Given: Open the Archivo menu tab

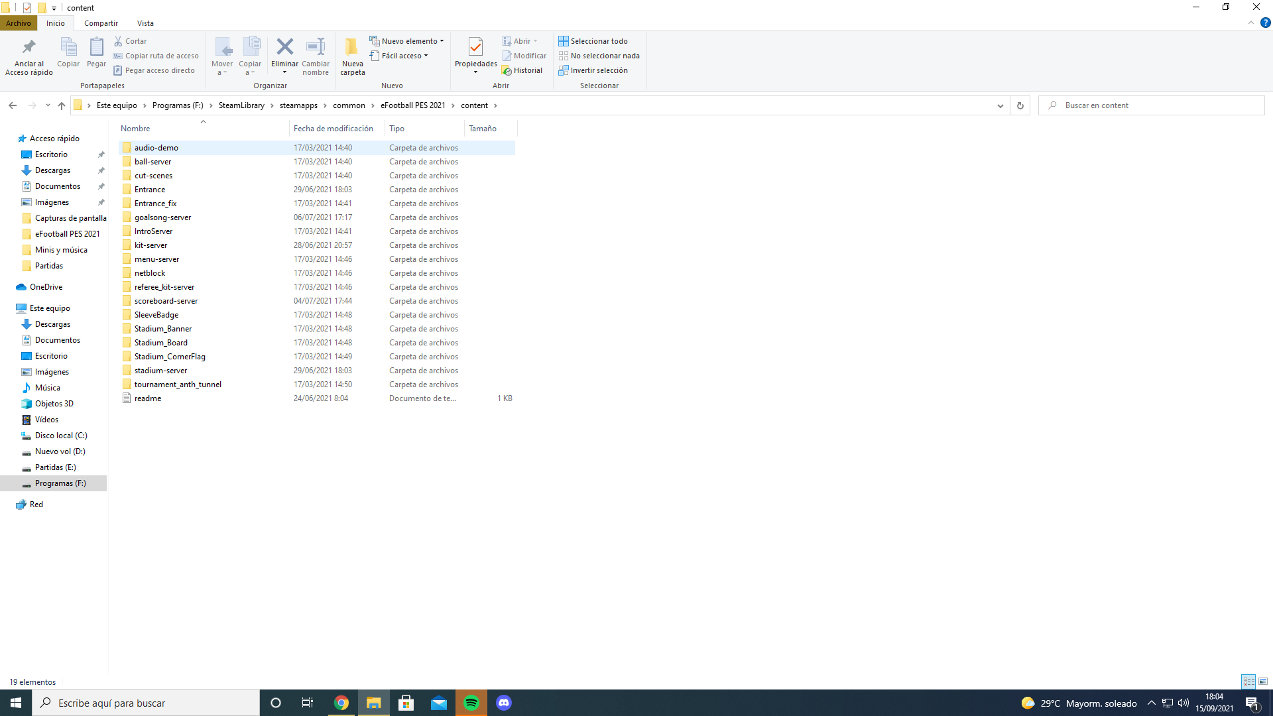Looking at the screenshot, I should tap(19, 23).
